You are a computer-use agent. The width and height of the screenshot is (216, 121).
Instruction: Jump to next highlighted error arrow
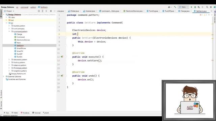coord(212,15)
